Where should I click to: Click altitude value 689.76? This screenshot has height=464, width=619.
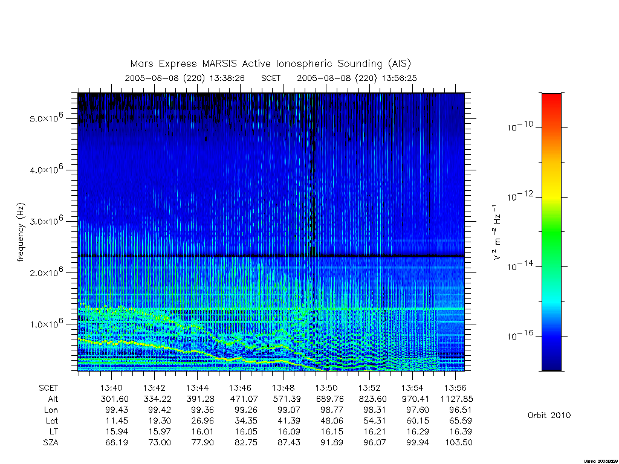click(x=329, y=399)
